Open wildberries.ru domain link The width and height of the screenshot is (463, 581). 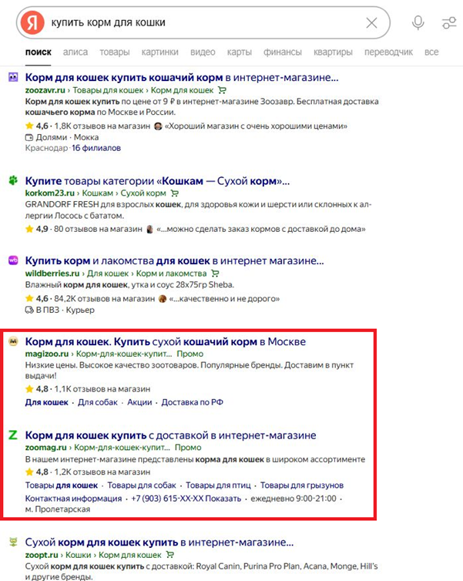click(52, 274)
